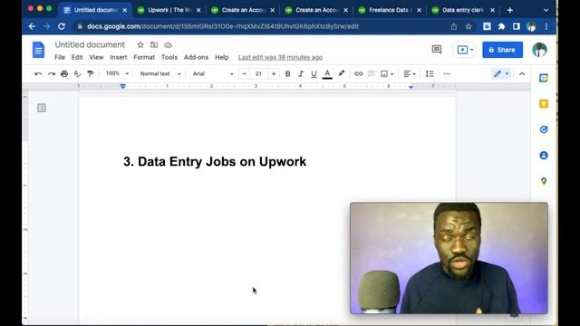The height and width of the screenshot is (326, 580).
Task: Print the document via printer icon
Action: click(64, 74)
